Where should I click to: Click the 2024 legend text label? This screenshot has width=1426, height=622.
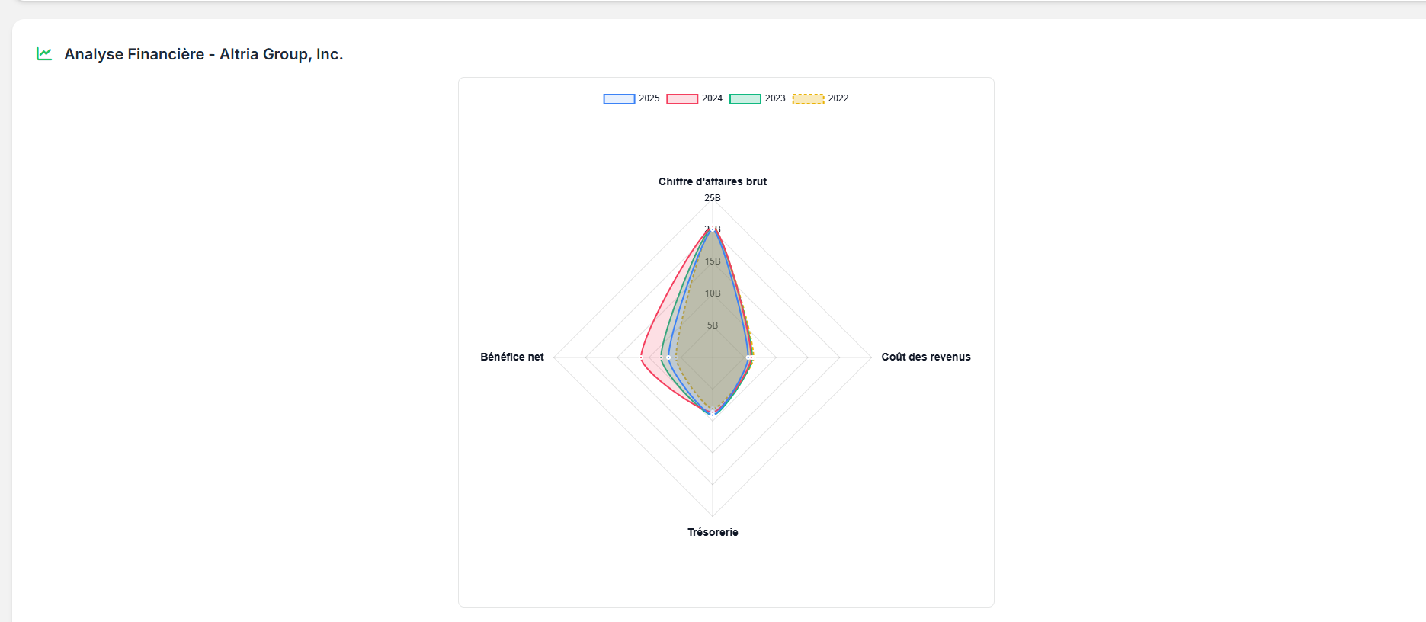tap(713, 98)
